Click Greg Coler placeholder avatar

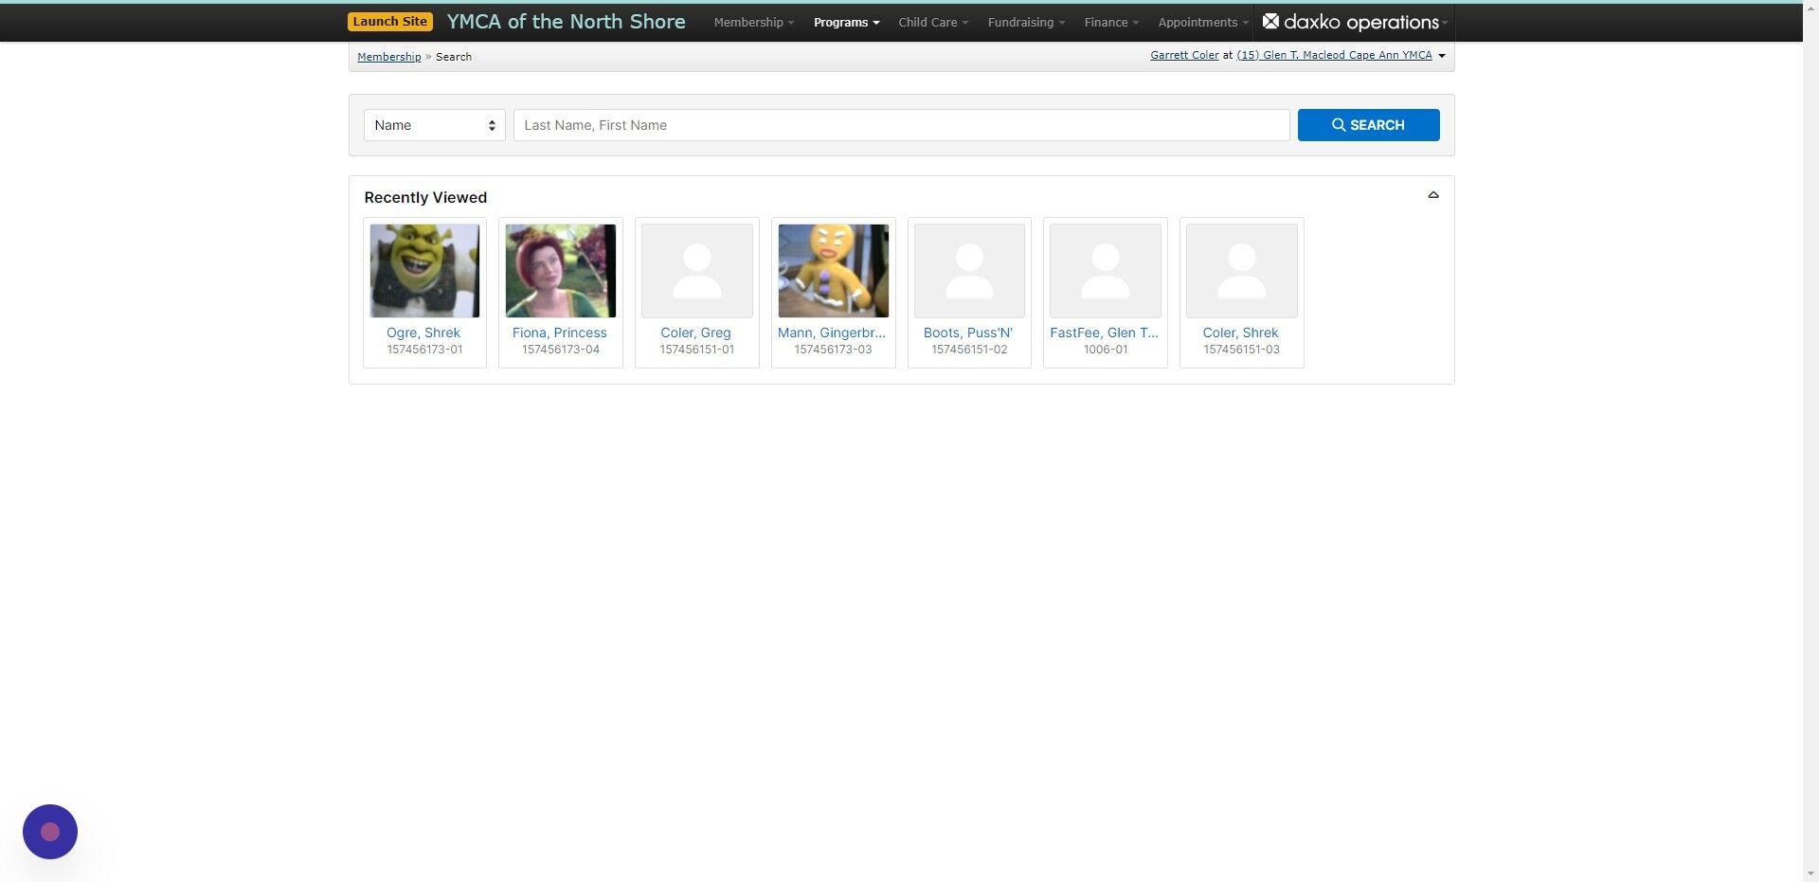coord(696,271)
